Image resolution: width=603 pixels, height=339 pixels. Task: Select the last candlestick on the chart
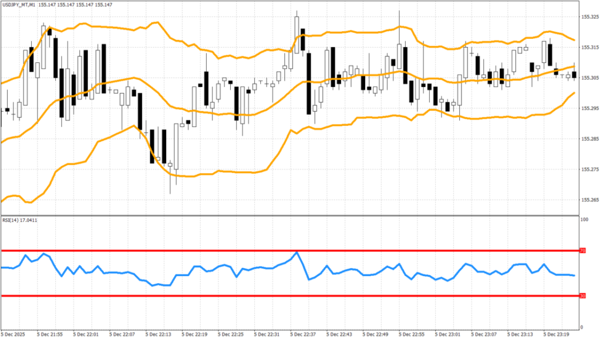574,75
